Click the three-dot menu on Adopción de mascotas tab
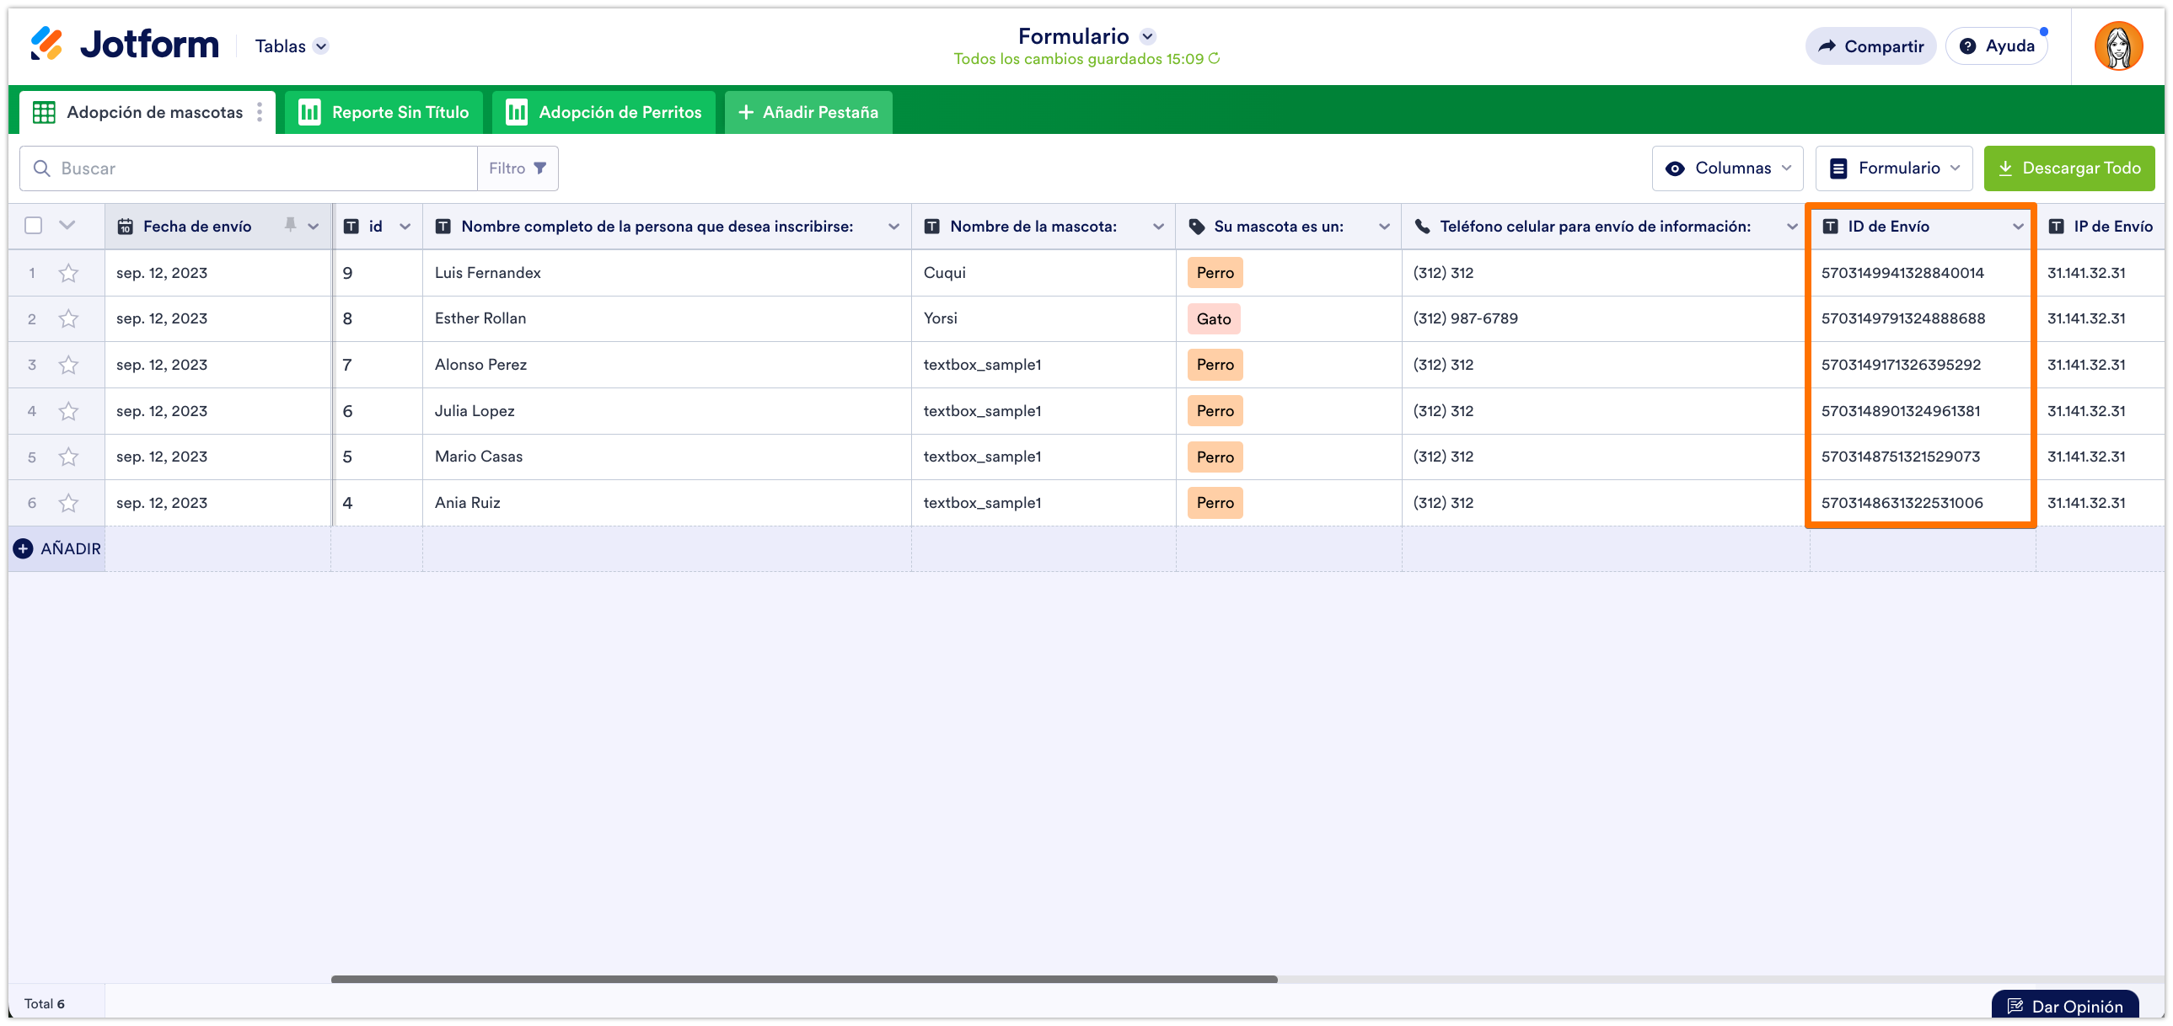Viewport: 2173px width, 1026px height. [260, 112]
